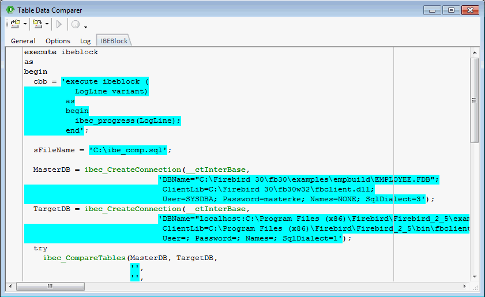Click the 'begin' keyword on line three
This screenshot has height=297, width=485.
tap(36, 72)
